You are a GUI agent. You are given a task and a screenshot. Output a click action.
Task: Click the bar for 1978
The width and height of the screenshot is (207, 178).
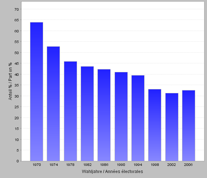71,111
